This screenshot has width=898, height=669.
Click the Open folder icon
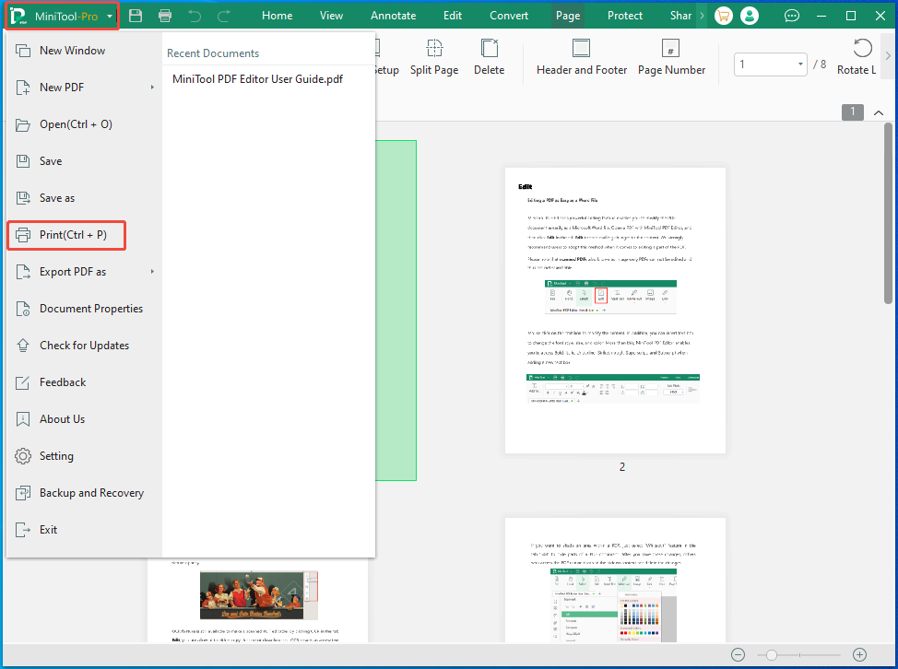[x=23, y=124]
